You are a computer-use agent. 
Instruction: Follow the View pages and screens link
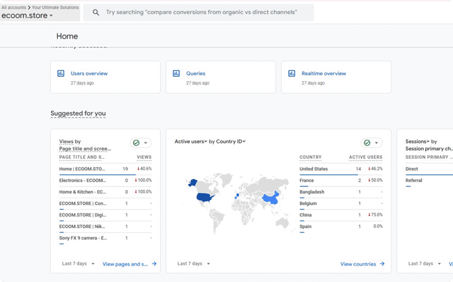(x=125, y=264)
